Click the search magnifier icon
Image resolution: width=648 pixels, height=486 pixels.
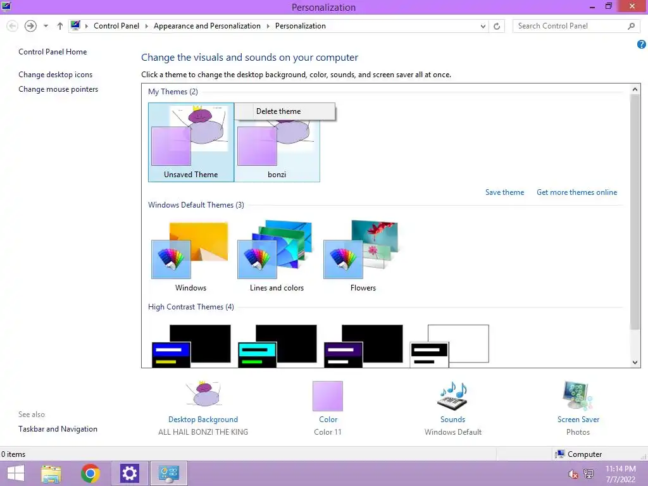(631, 26)
